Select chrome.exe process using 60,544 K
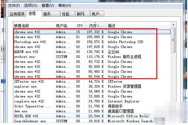The width and height of the screenshot is (188, 125). coord(92,76)
